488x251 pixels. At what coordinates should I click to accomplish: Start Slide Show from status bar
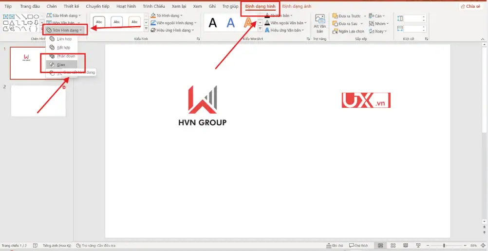[418, 245]
